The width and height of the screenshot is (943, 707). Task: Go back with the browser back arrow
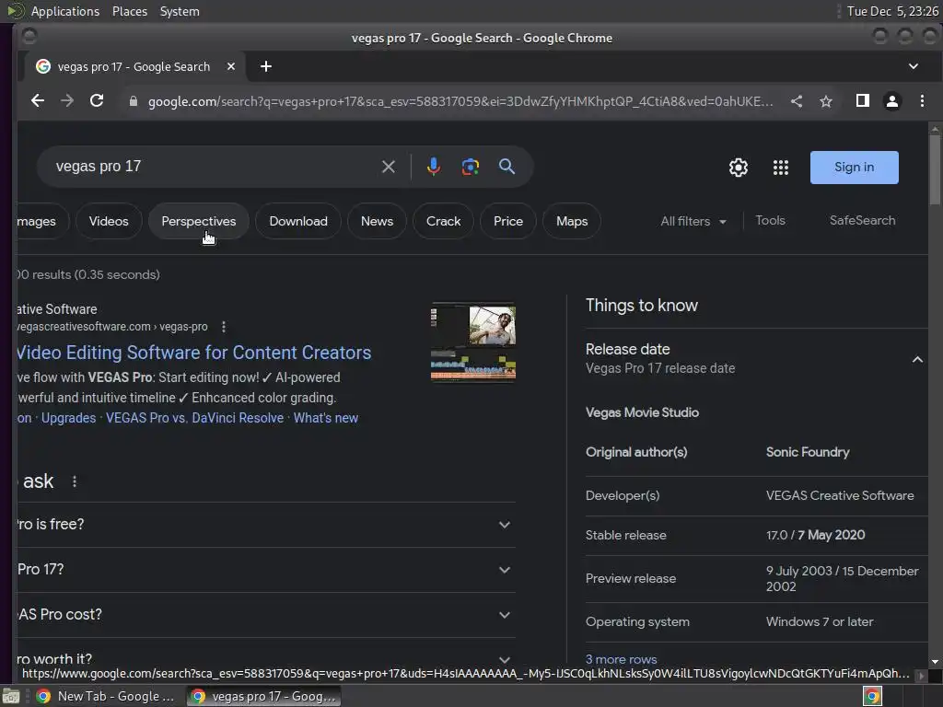(37, 101)
